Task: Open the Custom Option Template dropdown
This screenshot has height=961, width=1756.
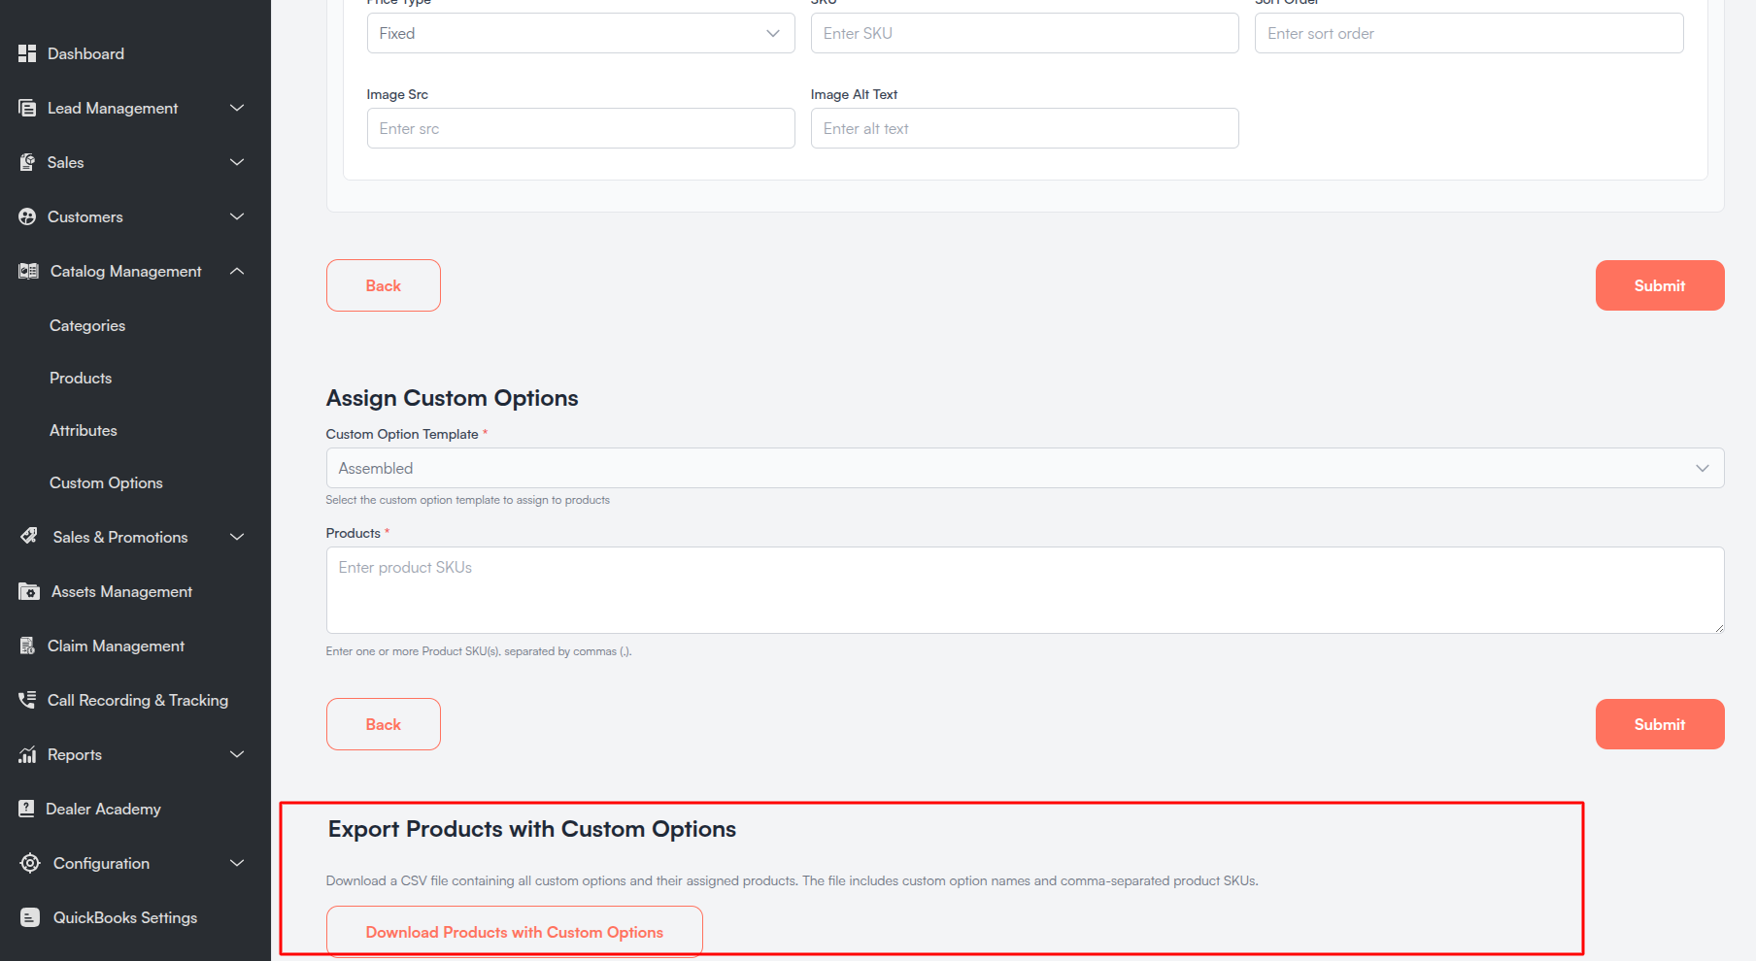Action: pyautogui.click(x=1025, y=468)
